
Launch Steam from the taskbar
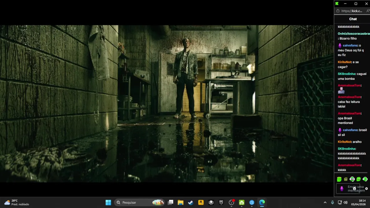pos(190,203)
